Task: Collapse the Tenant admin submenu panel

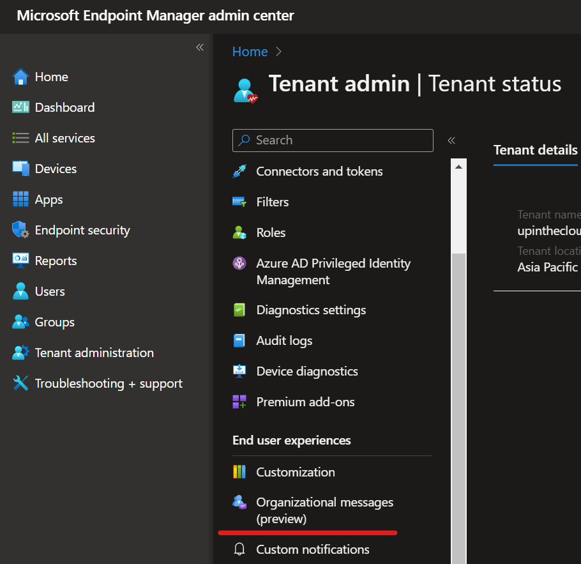Action: point(451,141)
